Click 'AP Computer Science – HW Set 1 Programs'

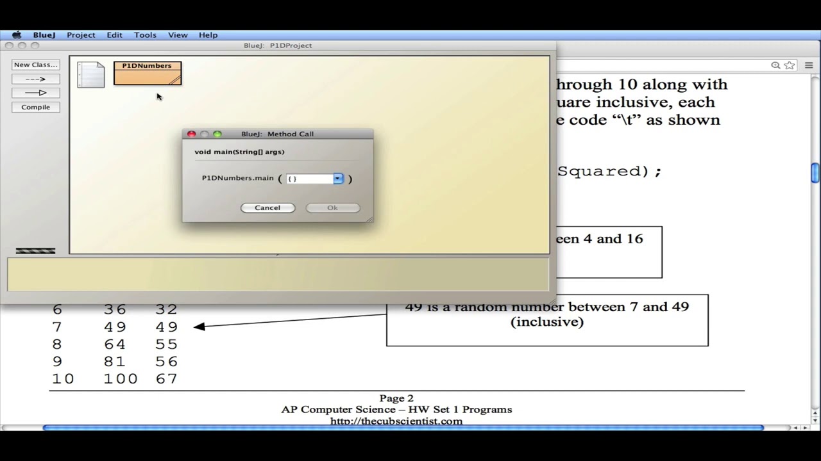396,410
